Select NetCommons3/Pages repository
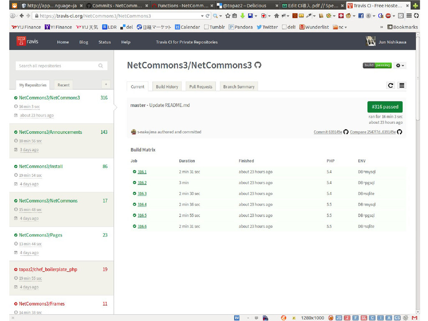Viewport: 428px width, 321px height. 41,235
